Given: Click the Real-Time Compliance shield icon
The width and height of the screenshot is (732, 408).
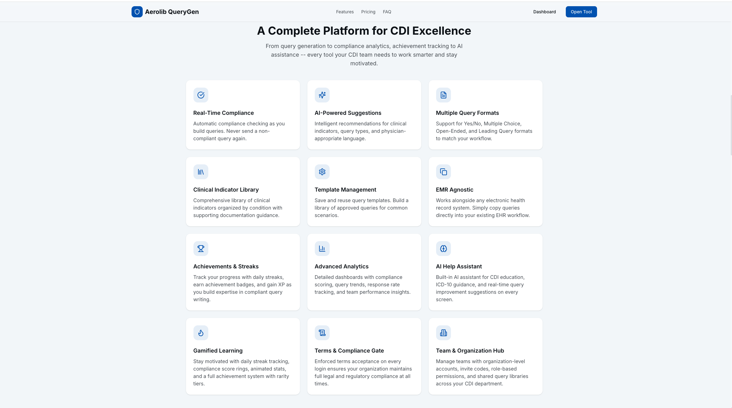Looking at the screenshot, I should tap(201, 95).
